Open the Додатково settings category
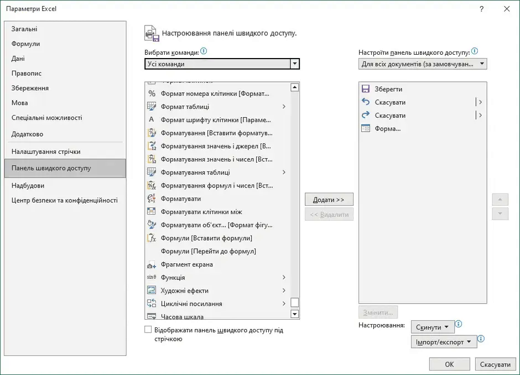 click(65, 134)
